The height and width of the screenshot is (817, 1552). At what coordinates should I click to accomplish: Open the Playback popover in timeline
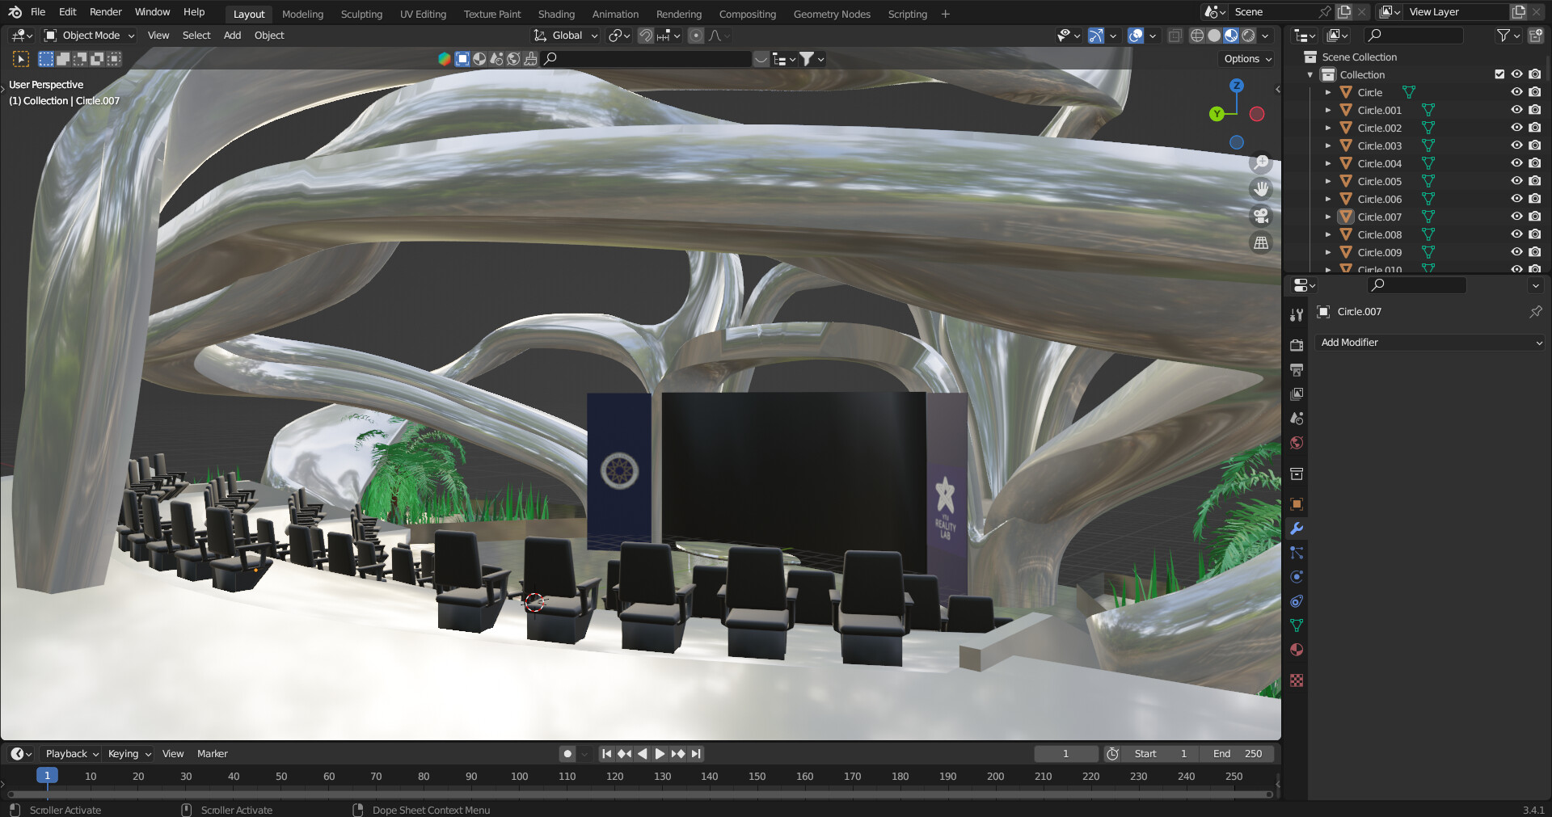click(71, 754)
